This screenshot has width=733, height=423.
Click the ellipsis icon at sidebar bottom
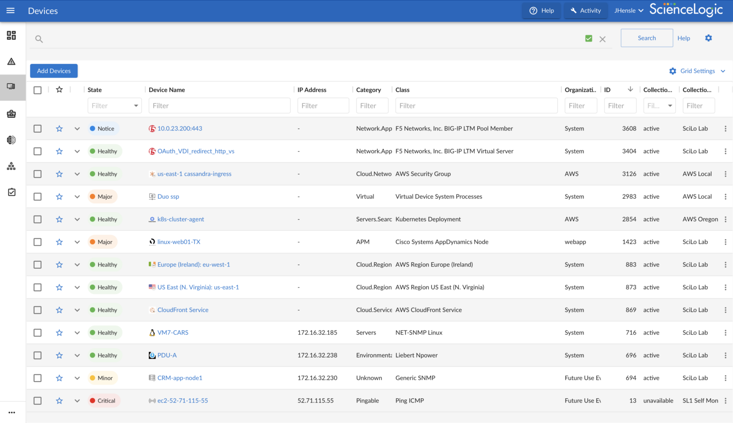click(12, 412)
